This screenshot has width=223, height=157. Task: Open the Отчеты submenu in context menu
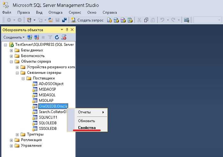(91, 112)
